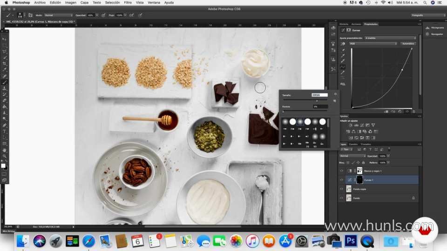Open the brush Modo blending dropdown
The width and height of the screenshot is (447, 251).
coord(58,15)
